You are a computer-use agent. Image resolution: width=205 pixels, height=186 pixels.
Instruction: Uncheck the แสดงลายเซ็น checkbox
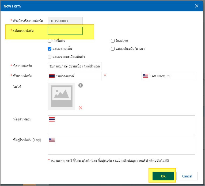click(50, 49)
